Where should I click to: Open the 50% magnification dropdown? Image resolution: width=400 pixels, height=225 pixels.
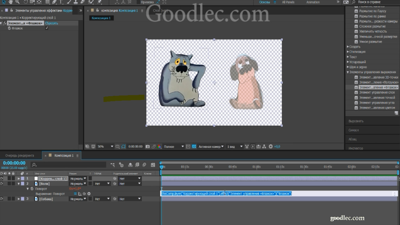tap(105, 147)
